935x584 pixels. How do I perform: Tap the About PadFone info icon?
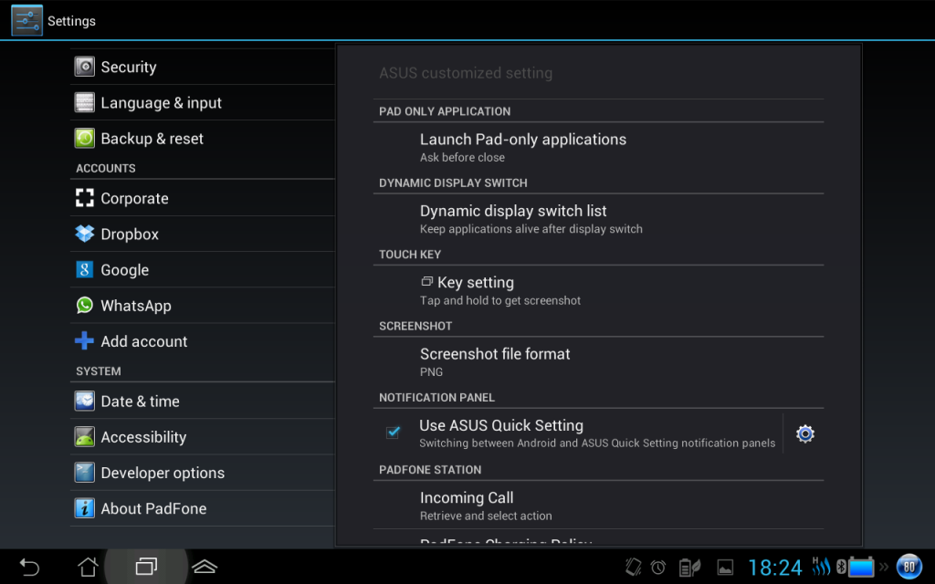click(84, 508)
